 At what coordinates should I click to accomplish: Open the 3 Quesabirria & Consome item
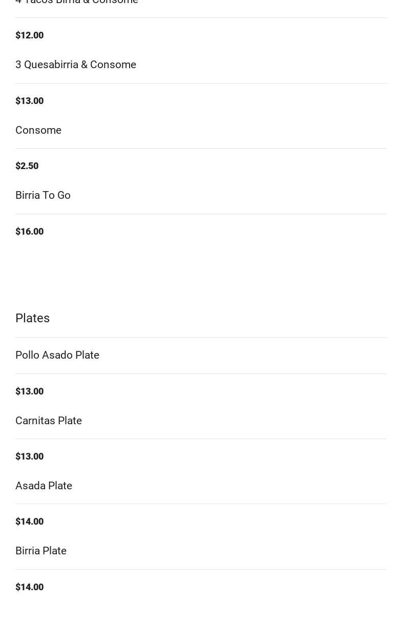(76, 65)
